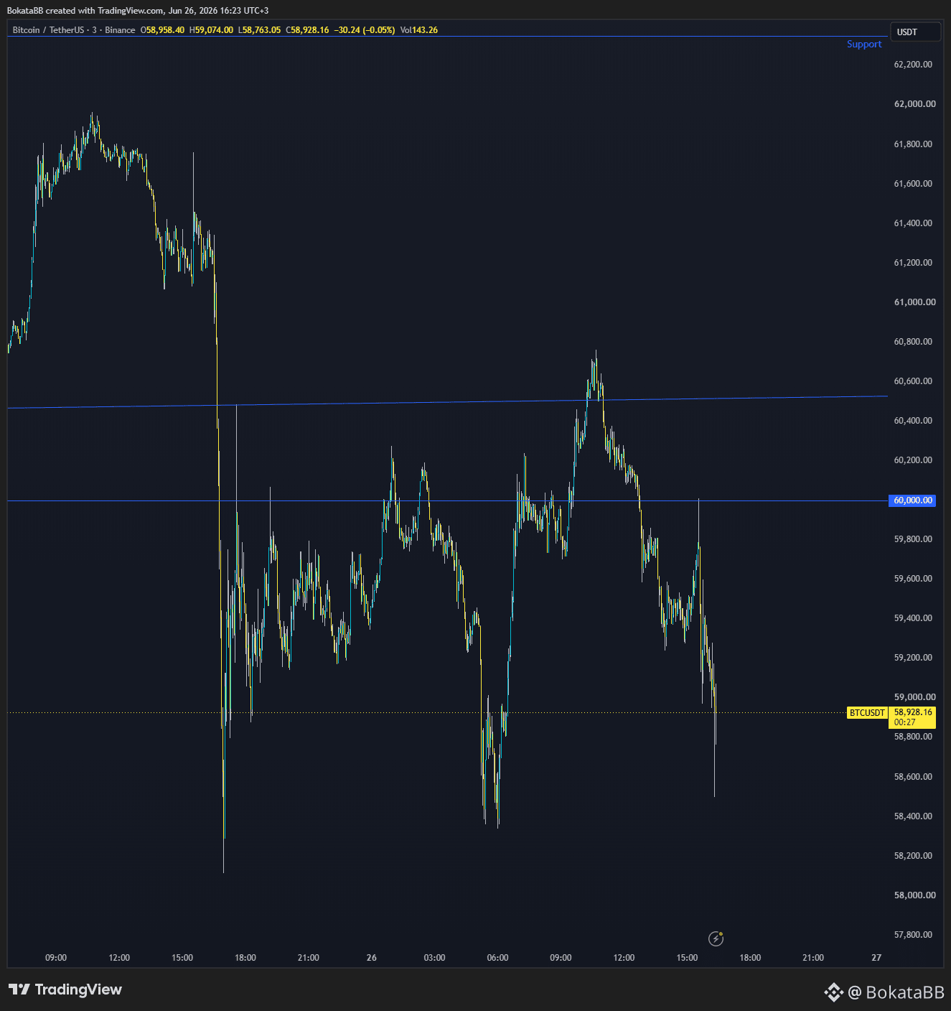Image resolution: width=951 pixels, height=1011 pixels.
Task: Open the USDT currency selector
Action: click(915, 32)
